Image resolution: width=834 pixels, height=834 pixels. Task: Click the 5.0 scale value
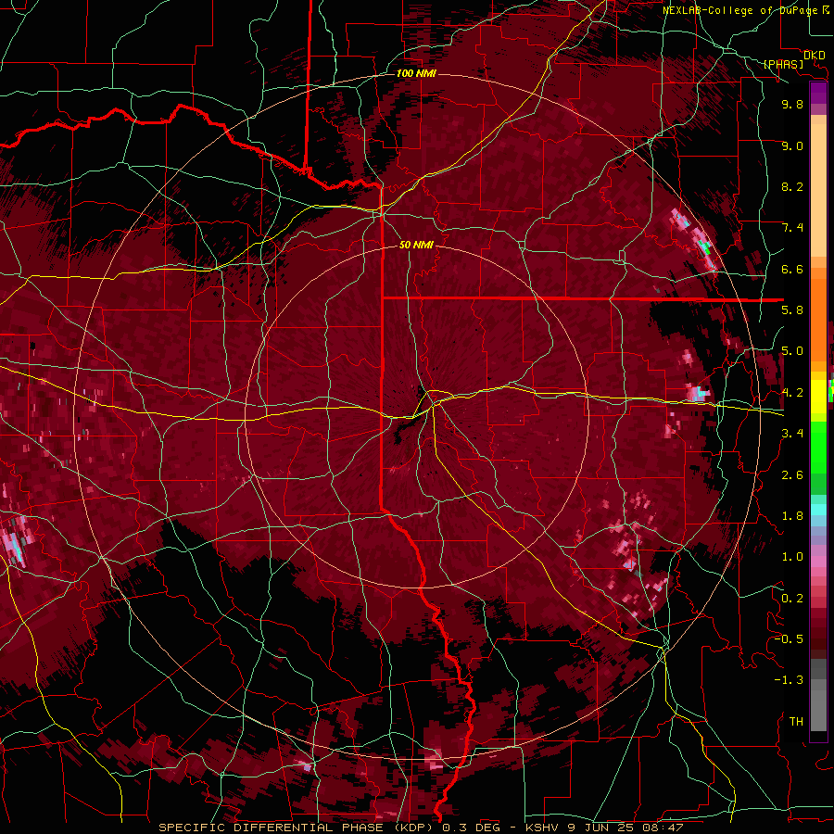[792, 351]
